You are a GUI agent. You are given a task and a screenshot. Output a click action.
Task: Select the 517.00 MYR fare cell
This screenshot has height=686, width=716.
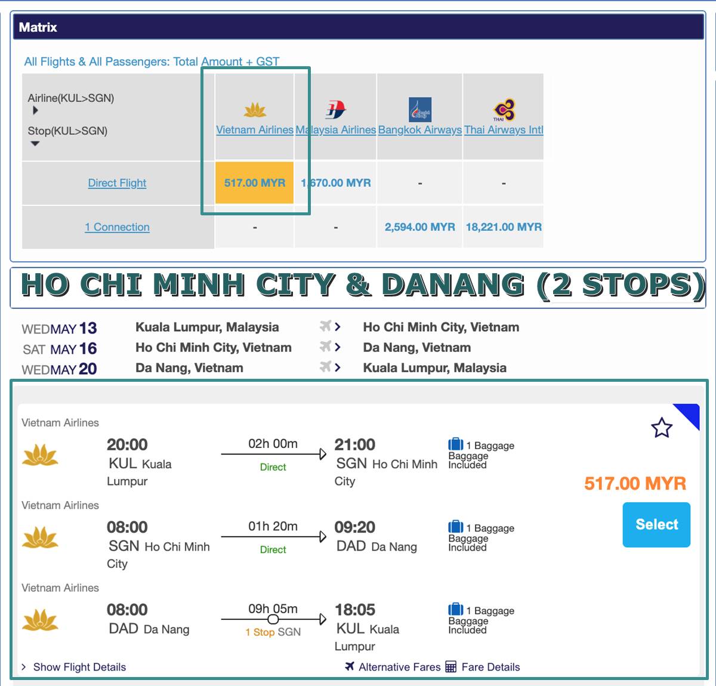255,183
